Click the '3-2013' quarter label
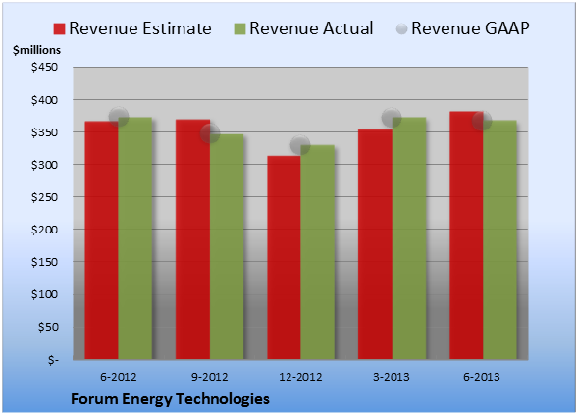The width and height of the screenshot is (577, 414). (392, 377)
